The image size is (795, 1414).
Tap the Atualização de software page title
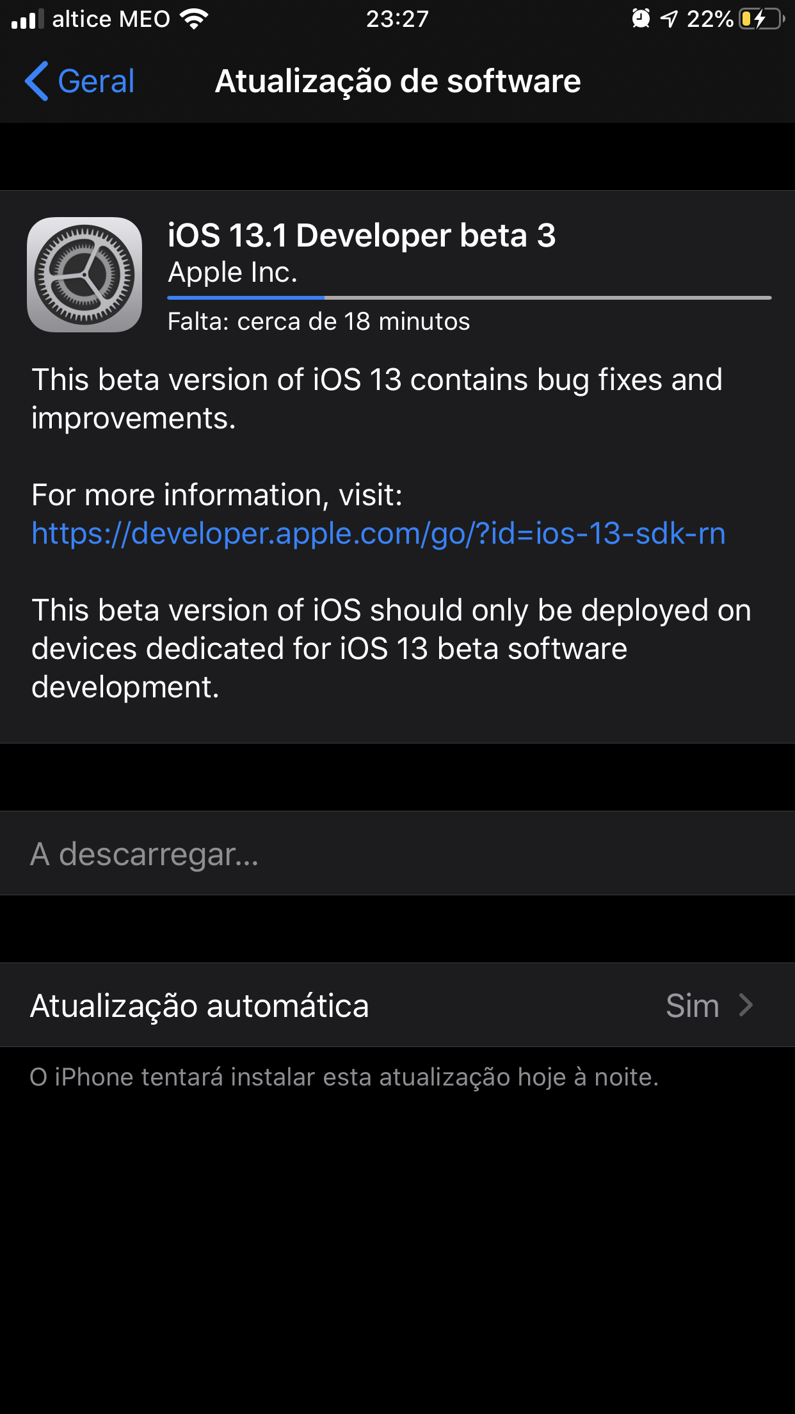pos(397,81)
